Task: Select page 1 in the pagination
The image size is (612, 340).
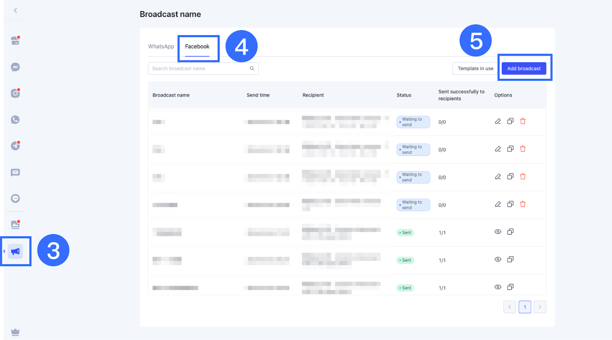Action: point(525,307)
